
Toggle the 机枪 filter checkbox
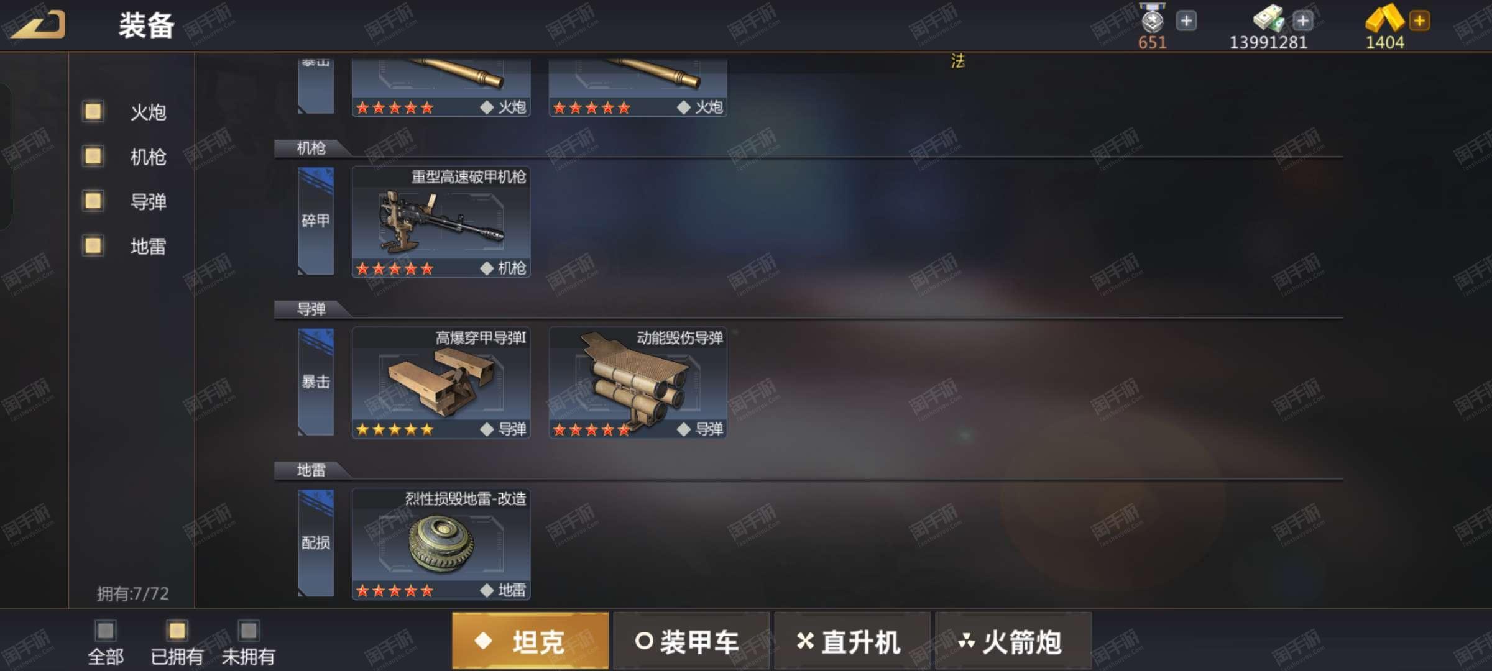(93, 157)
